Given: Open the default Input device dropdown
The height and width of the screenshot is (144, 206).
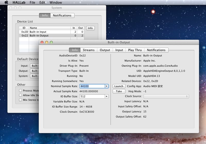Looking at the screenshot, I should click(34, 66).
